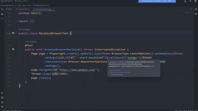Click the first Browser launch candidate link
The image size is (198, 111).
click(x=115, y=70)
